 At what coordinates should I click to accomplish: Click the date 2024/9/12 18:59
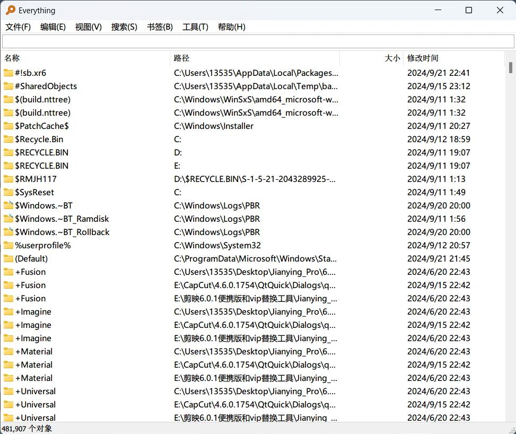pyautogui.click(x=439, y=140)
